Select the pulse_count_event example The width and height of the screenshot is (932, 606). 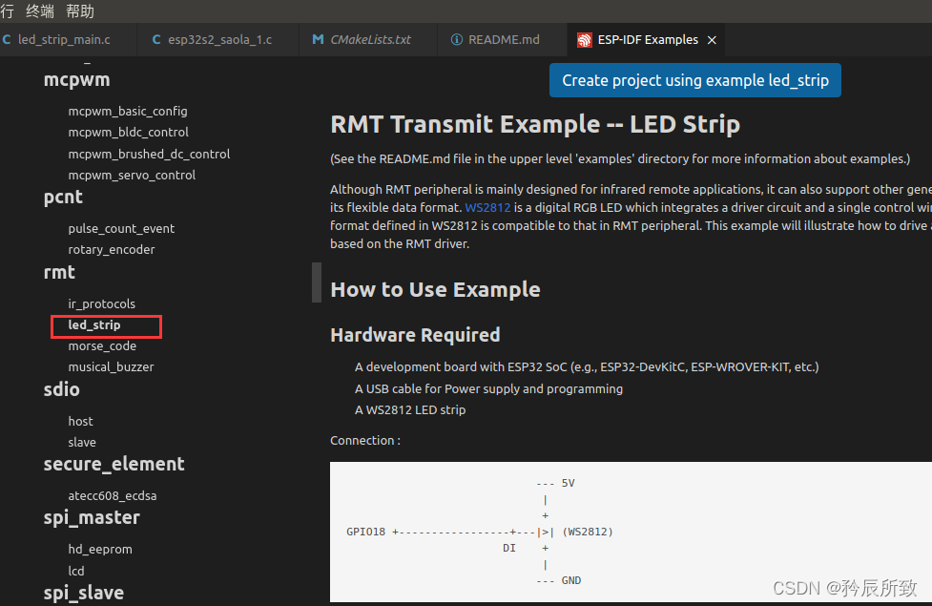pyautogui.click(x=121, y=228)
